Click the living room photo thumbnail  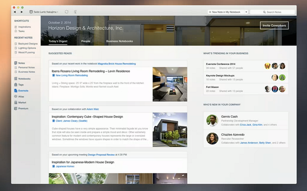coord(170,84)
